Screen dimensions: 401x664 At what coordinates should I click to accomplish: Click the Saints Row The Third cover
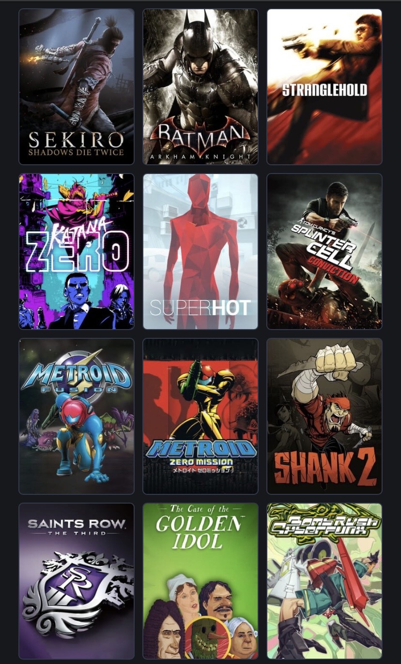click(x=77, y=581)
